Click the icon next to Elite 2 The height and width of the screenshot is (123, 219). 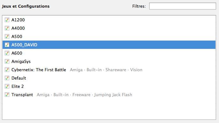7,86
